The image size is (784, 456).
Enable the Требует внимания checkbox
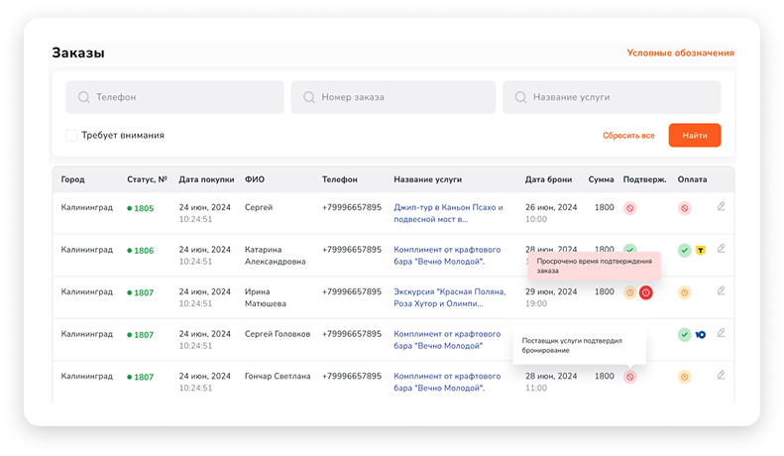click(71, 135)
